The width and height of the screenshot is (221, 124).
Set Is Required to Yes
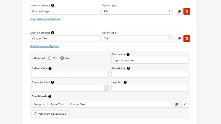point(50,58)
